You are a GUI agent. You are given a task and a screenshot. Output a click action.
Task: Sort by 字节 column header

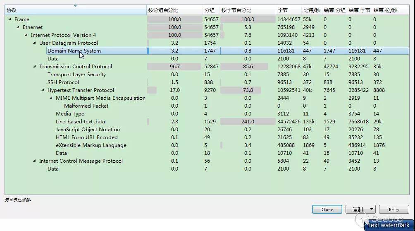click(x=289, y=10)
